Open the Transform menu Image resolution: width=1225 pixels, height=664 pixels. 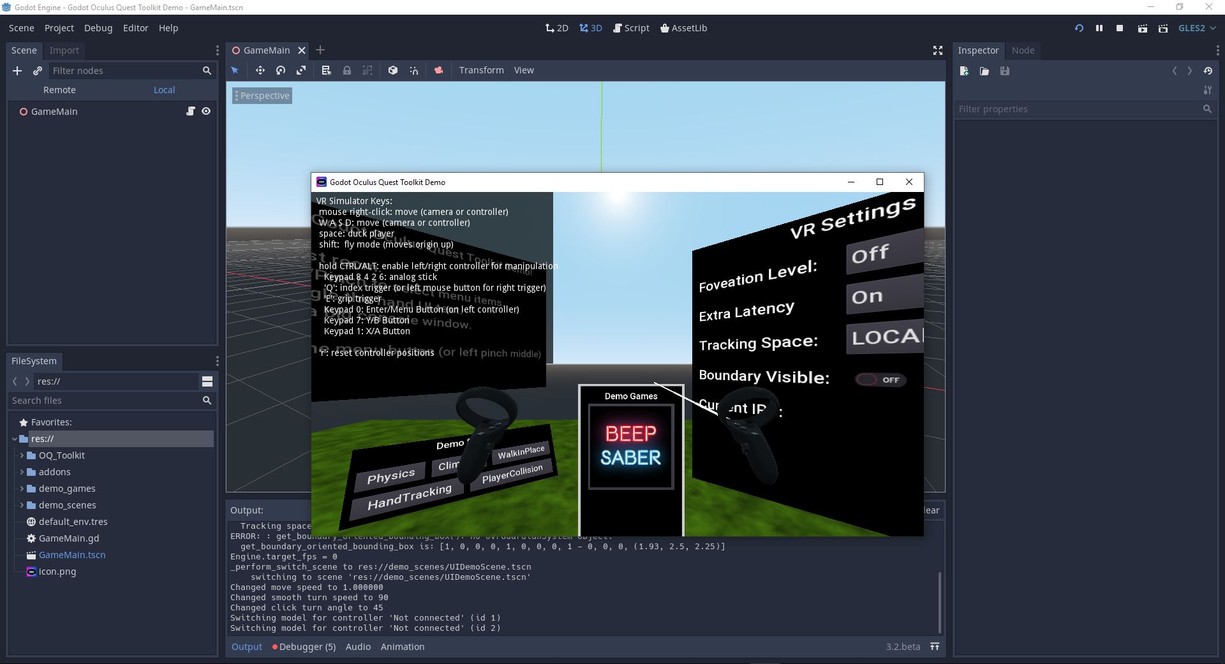[481, 70]
